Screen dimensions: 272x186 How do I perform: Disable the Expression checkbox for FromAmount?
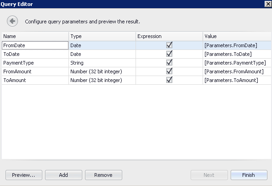click(x=169, y=71)
